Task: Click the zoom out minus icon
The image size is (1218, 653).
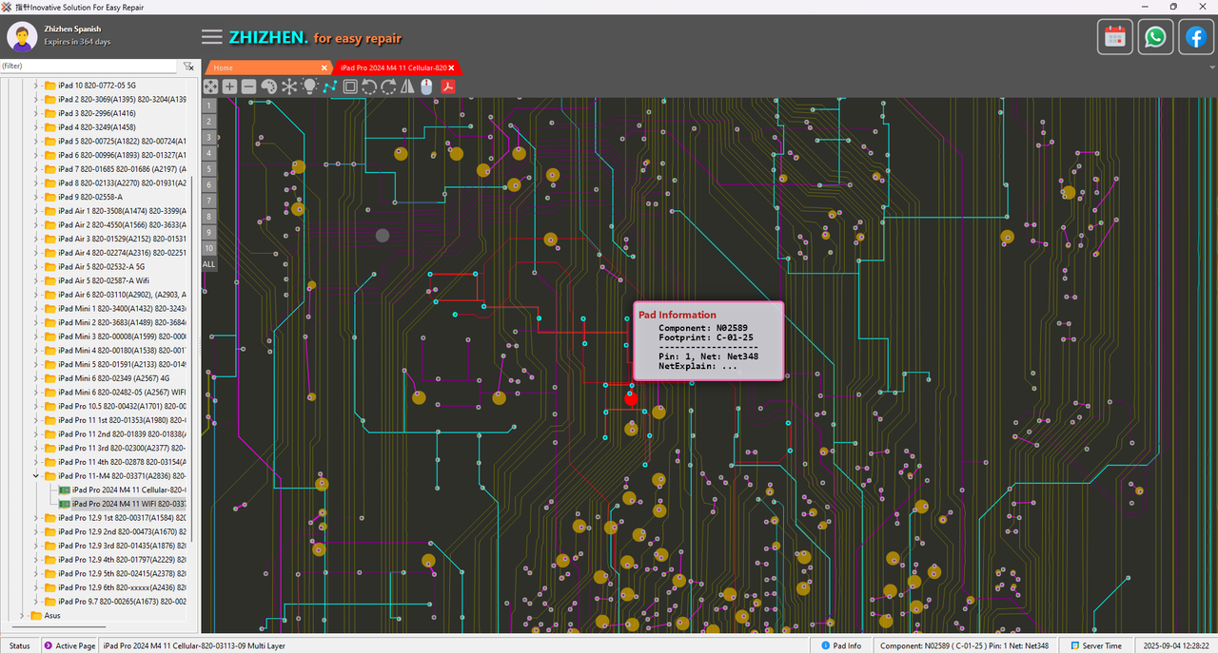Action: pyautogui.click(x=248, y=86)
